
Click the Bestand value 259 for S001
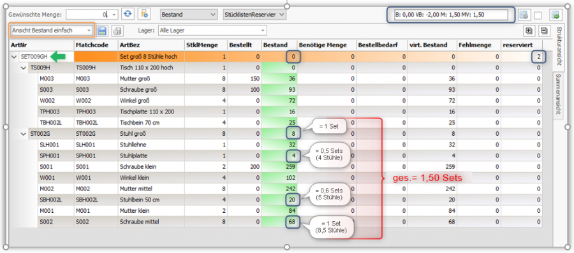pos(279,167)
